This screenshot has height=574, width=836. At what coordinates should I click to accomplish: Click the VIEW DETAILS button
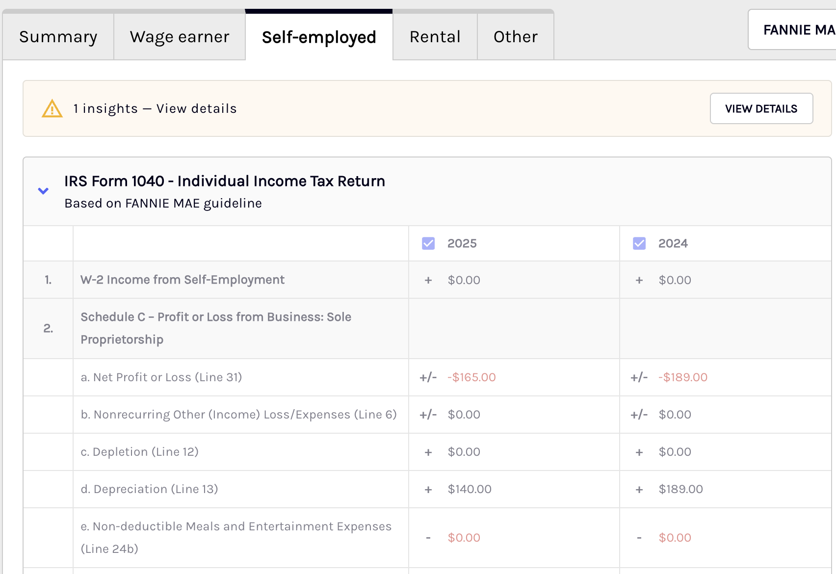pos(761,108)
